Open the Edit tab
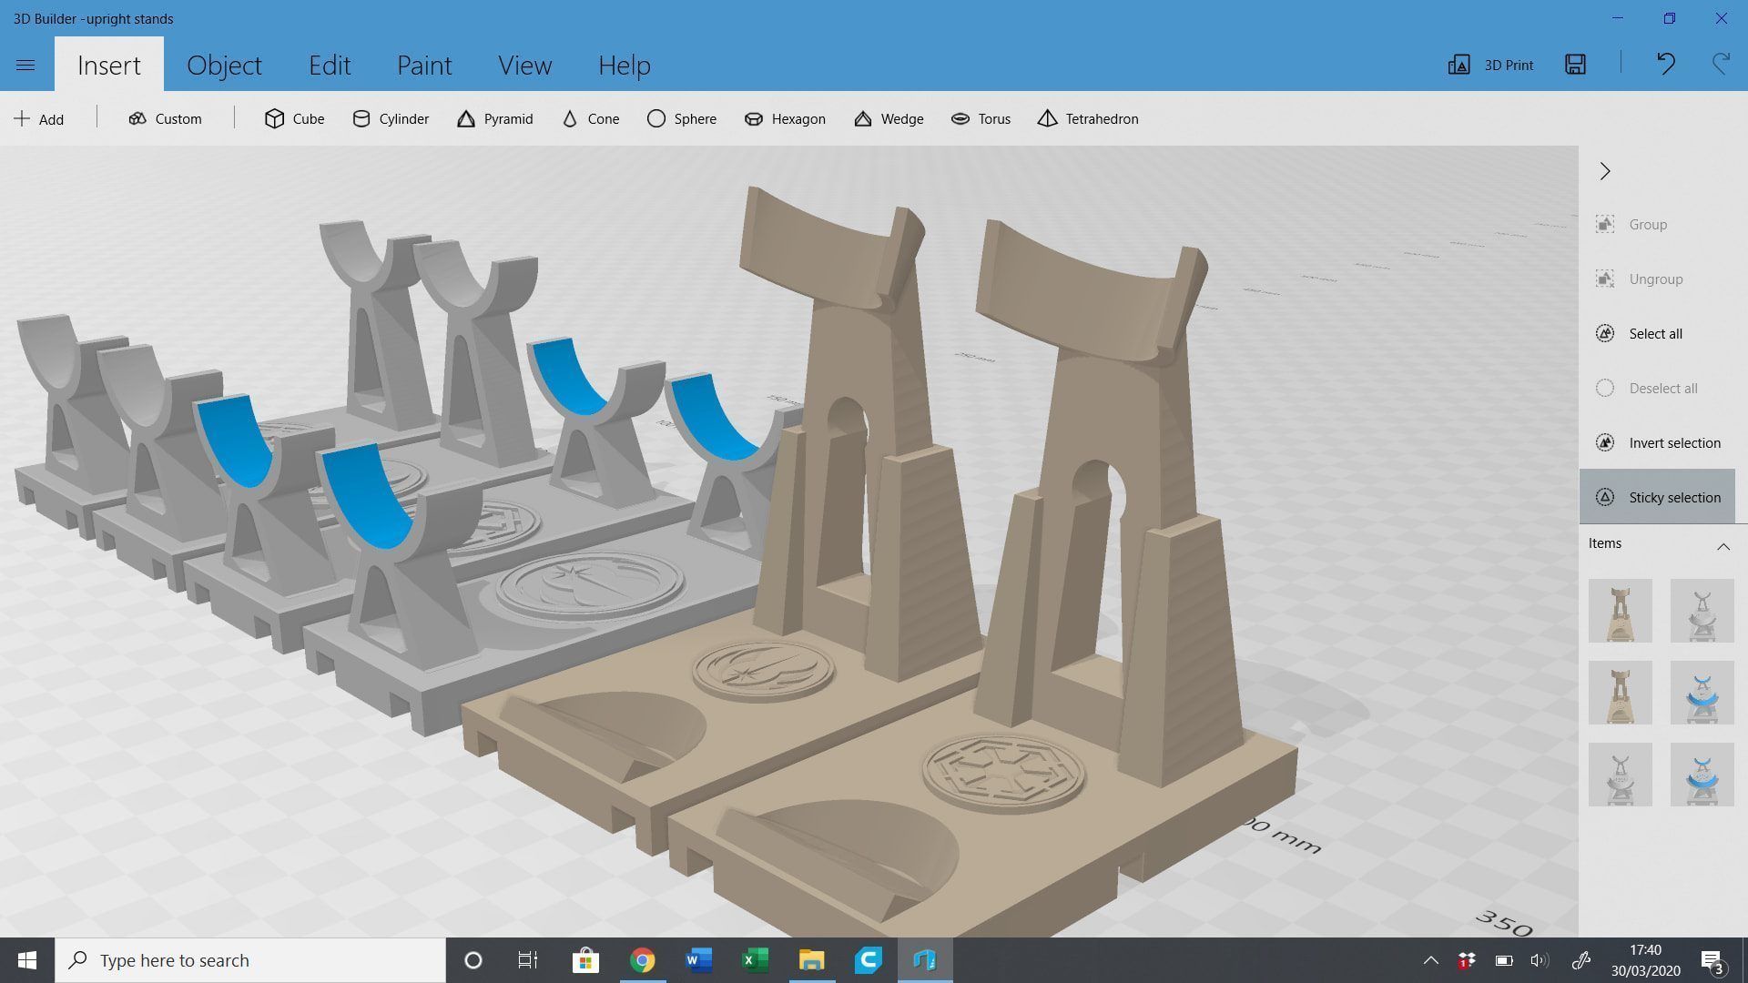Image resolution: width=1748 pixels, height=983 pixels. click(330, 65)
